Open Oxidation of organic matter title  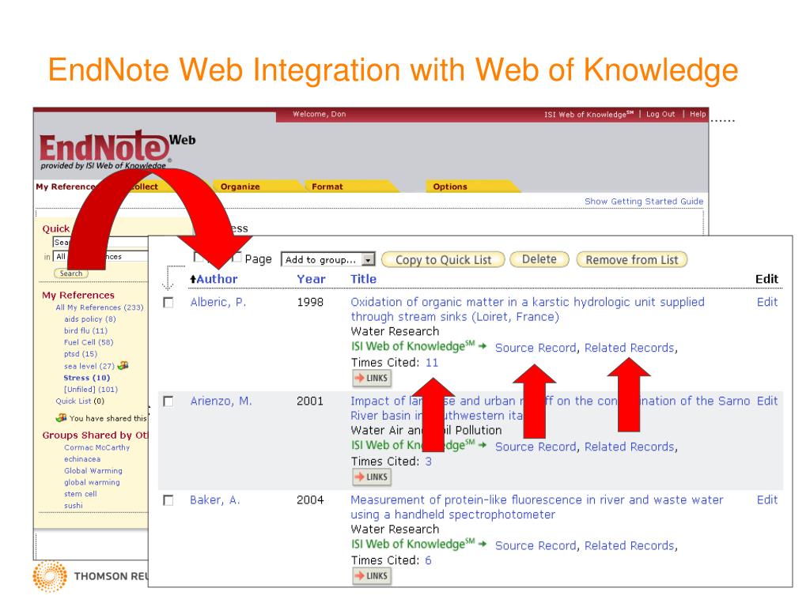click(528, 309)
